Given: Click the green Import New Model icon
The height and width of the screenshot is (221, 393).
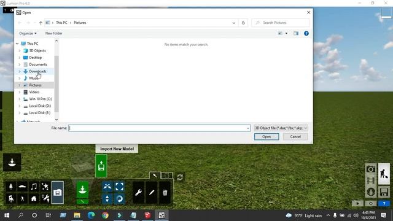Looking at the screenshot, I should click(101, 166).
